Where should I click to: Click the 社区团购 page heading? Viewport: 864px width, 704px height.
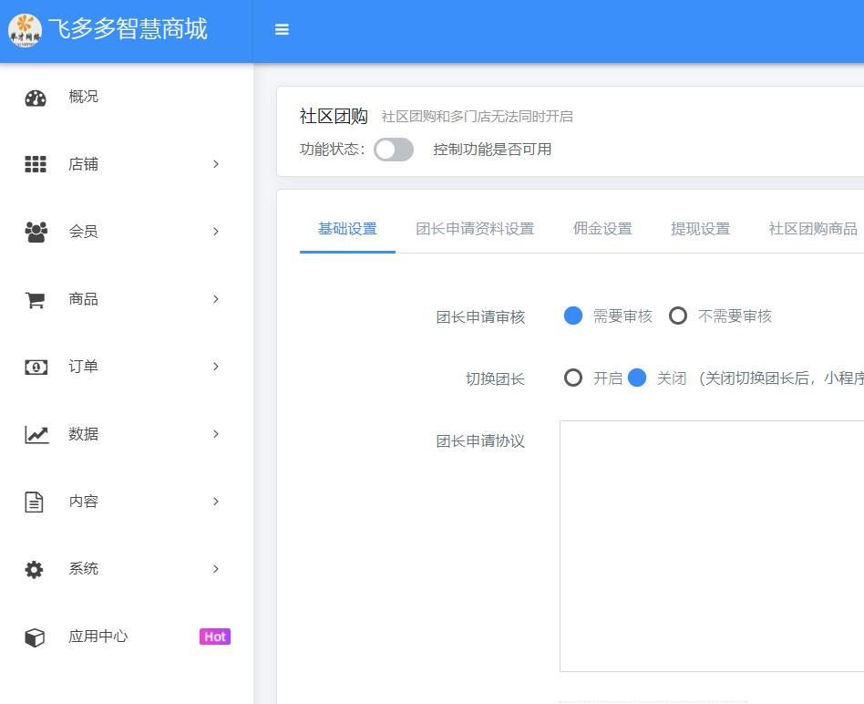(x=334, y=117)
